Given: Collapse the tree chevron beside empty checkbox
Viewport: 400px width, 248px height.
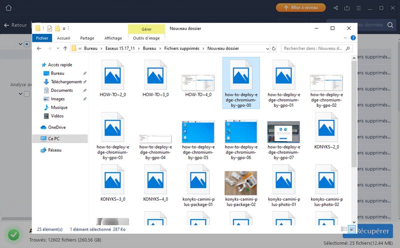Looking at the screenshot, I should (20, 94).
